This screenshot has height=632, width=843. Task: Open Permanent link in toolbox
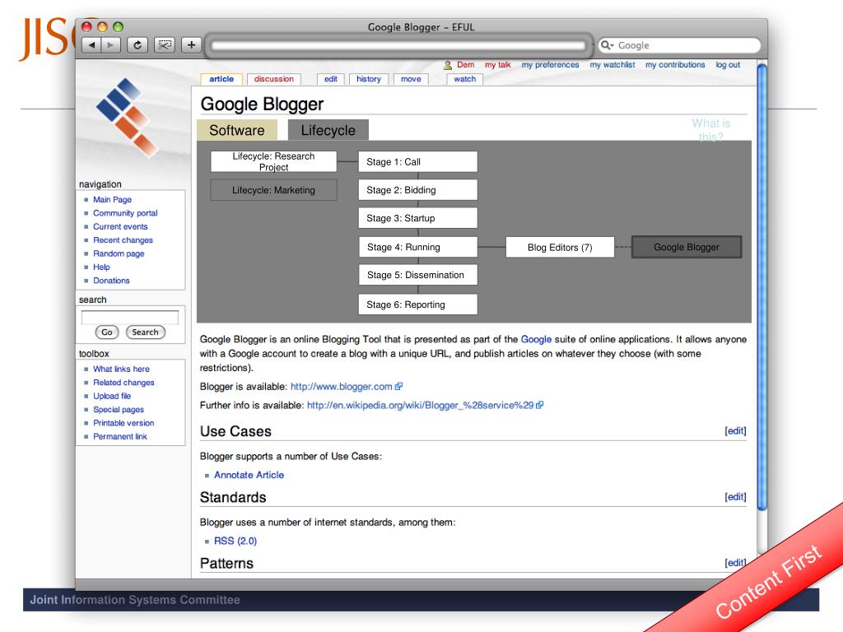pos(120,436)
